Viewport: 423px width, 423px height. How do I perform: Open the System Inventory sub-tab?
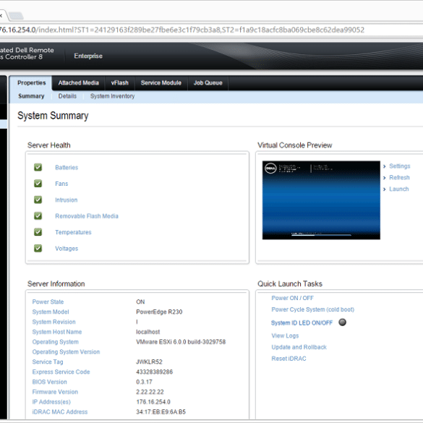click(x=113, y=96)
